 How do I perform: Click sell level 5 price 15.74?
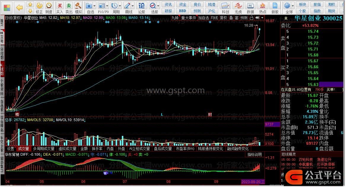click(313, 31)
